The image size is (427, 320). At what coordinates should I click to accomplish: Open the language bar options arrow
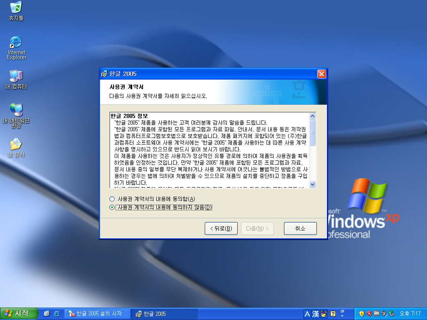(343, 316)
